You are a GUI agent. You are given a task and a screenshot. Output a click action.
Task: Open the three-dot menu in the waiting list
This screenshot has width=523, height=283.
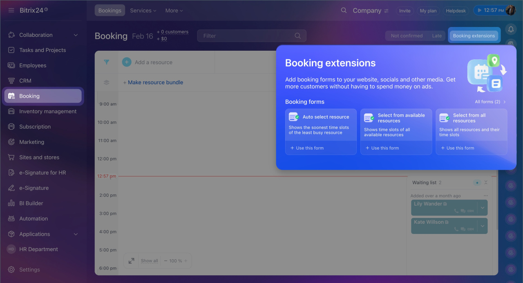tap(485, 196)
